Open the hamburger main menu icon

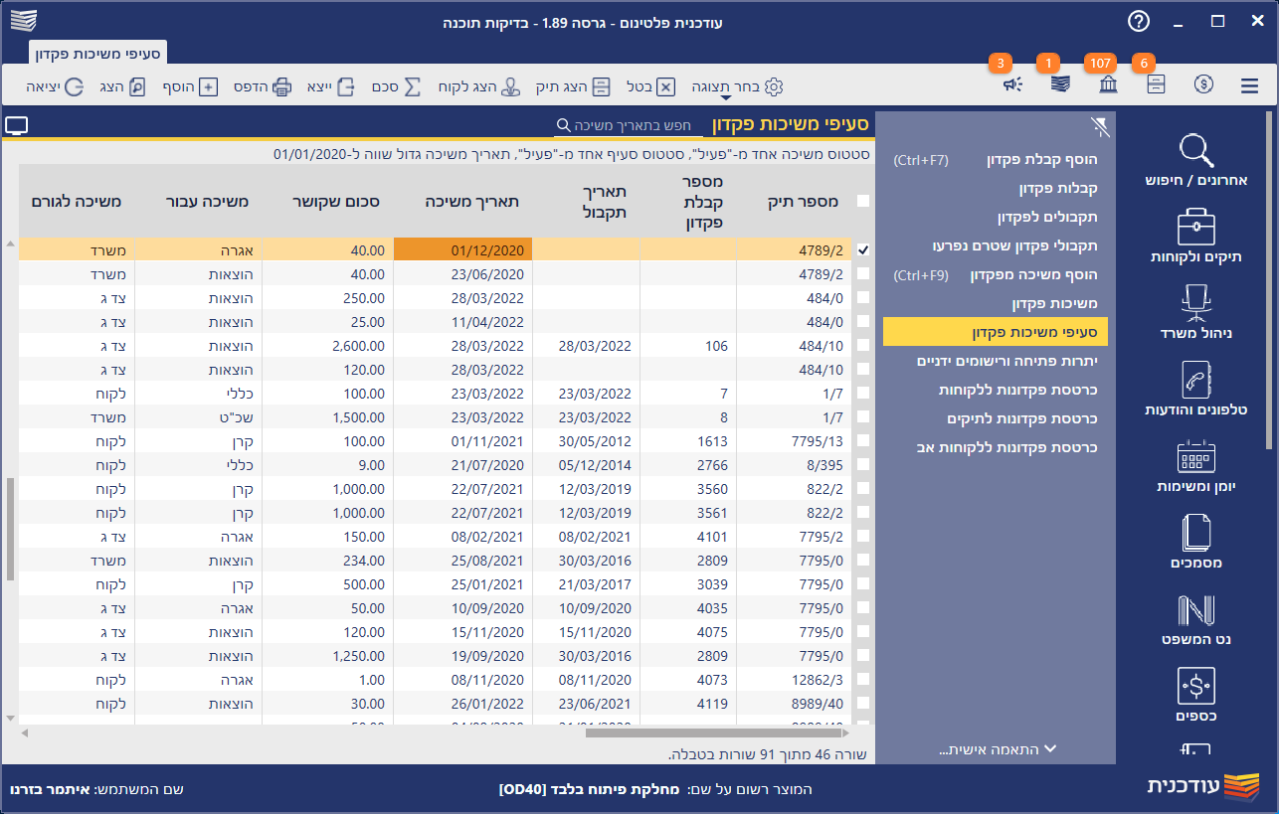point(1249,86)
